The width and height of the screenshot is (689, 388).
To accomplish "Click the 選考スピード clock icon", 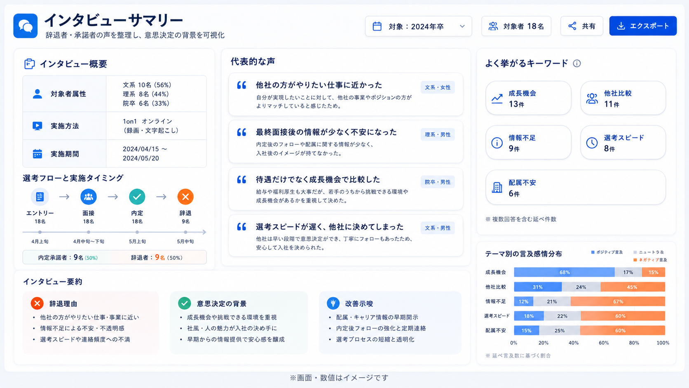I will tap(592, 143).
